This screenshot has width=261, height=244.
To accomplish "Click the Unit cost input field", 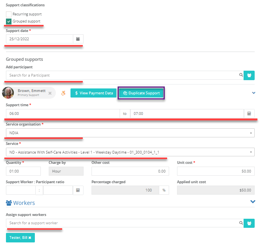I will pos(216,171).
